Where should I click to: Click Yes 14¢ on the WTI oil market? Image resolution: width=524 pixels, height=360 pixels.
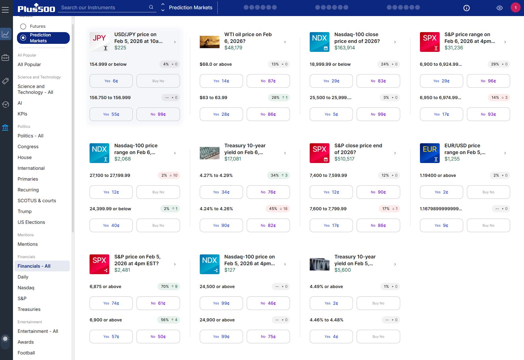(x=221, y=81)
